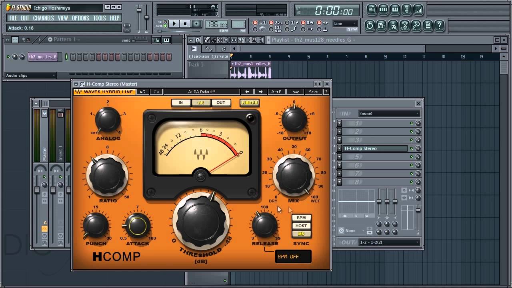Screen dimensions: 512x288
Task: Set H-Comp sync to MS
Action: pyautogui.click(x=301, y=234)
